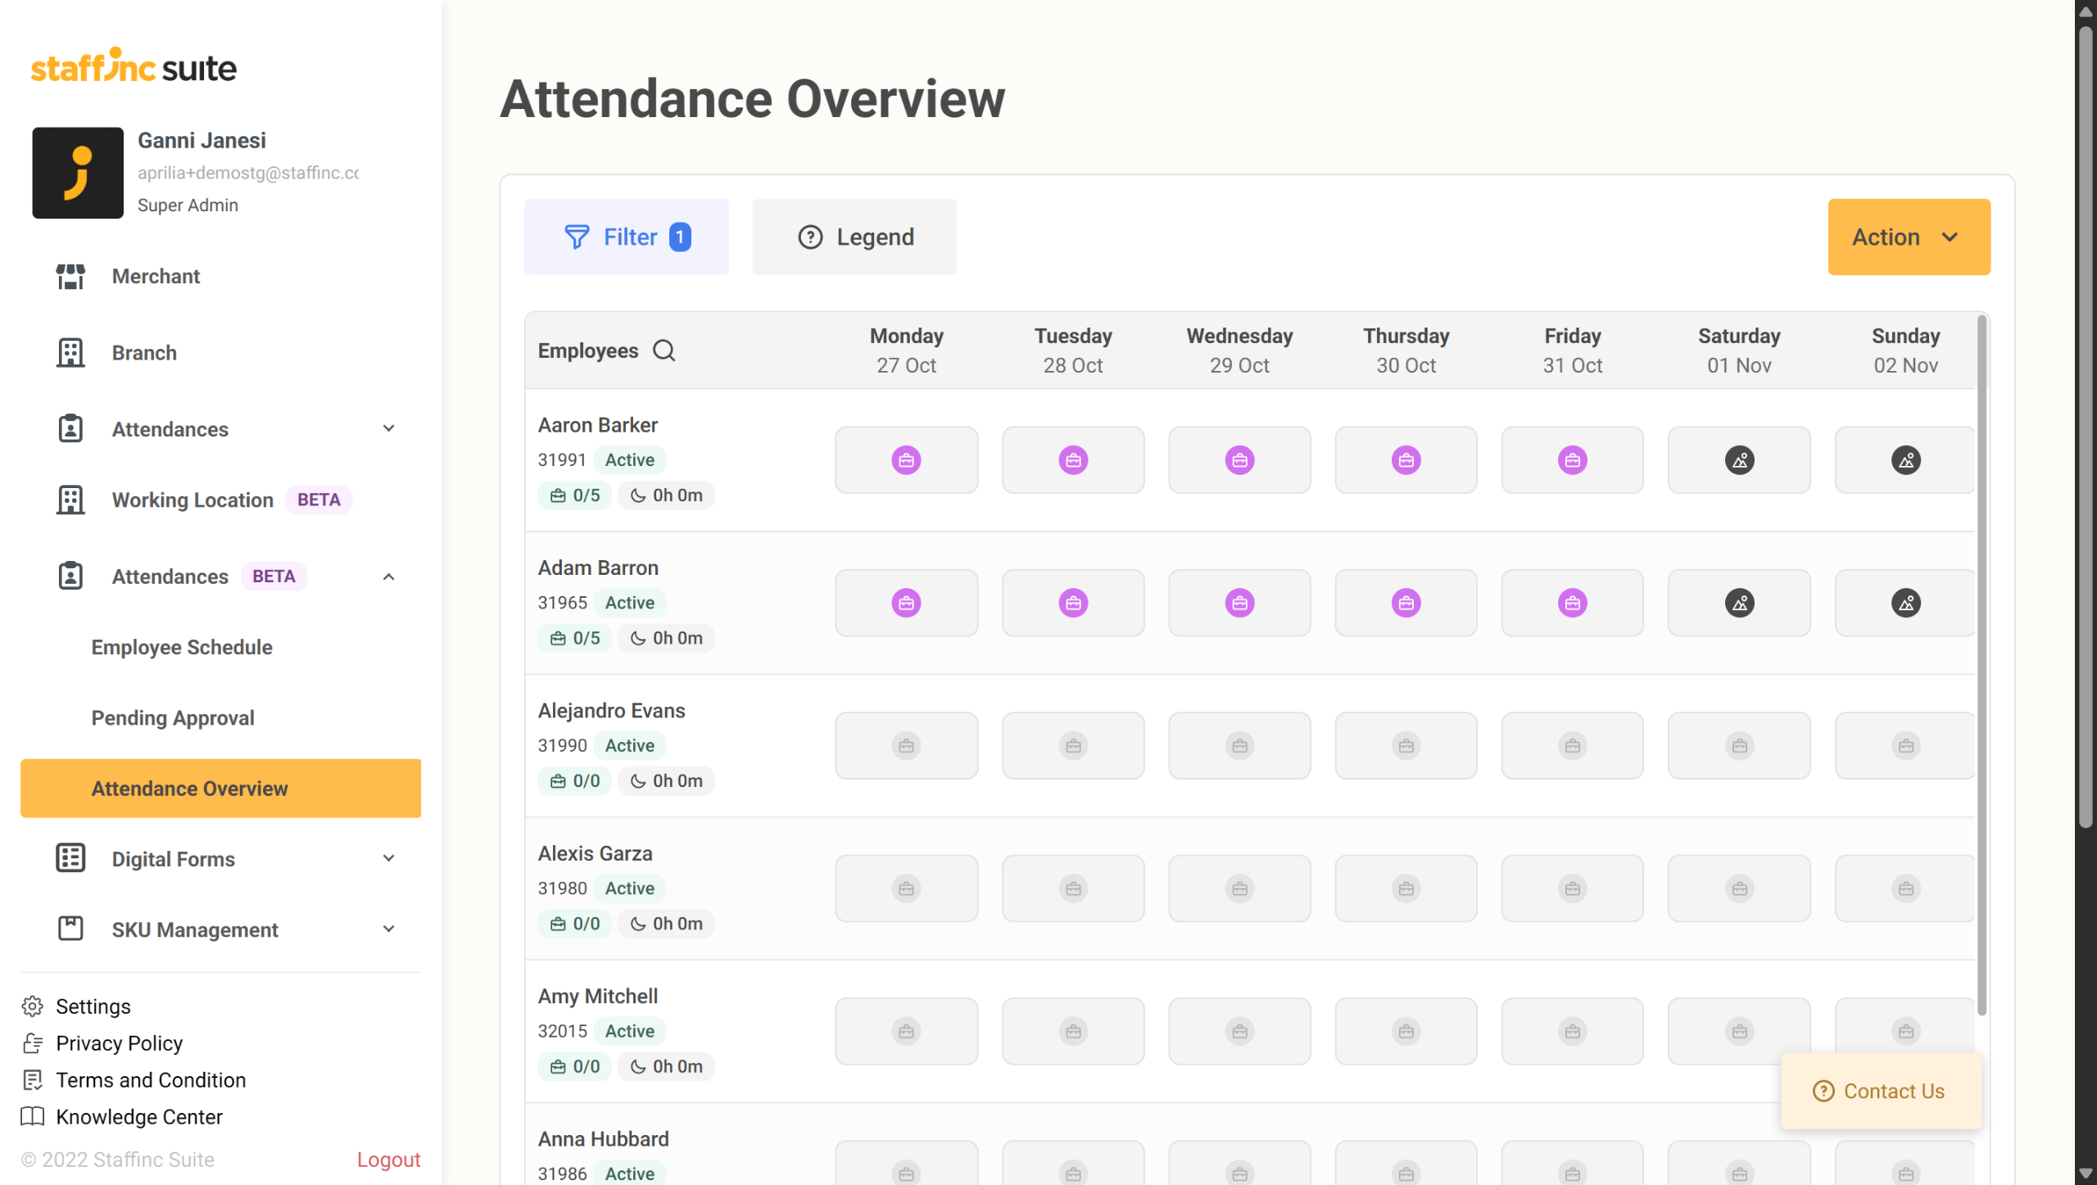Viewport: 2097px width, 1185px height.
Task: Expand the SKU Management menu
Action: [x=389, y=929]
